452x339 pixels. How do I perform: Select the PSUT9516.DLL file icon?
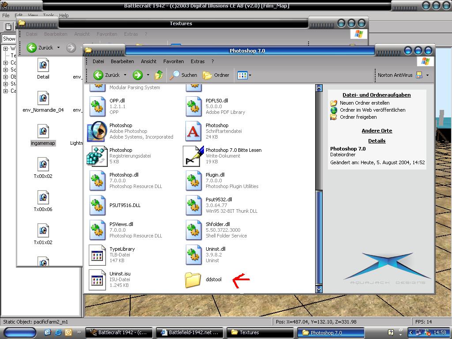click(x=97, y=205)
